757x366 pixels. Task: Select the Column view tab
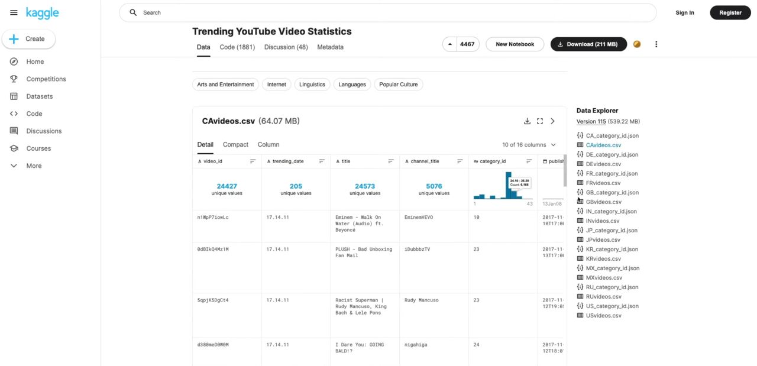(268, 145)
